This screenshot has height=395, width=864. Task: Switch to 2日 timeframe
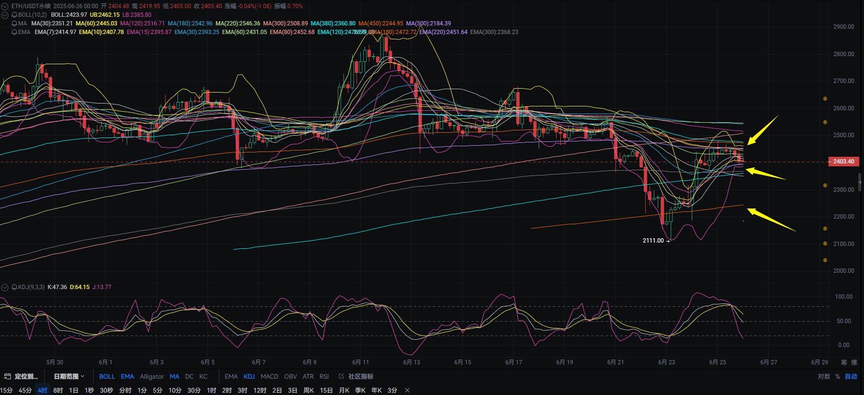[277, 390]
